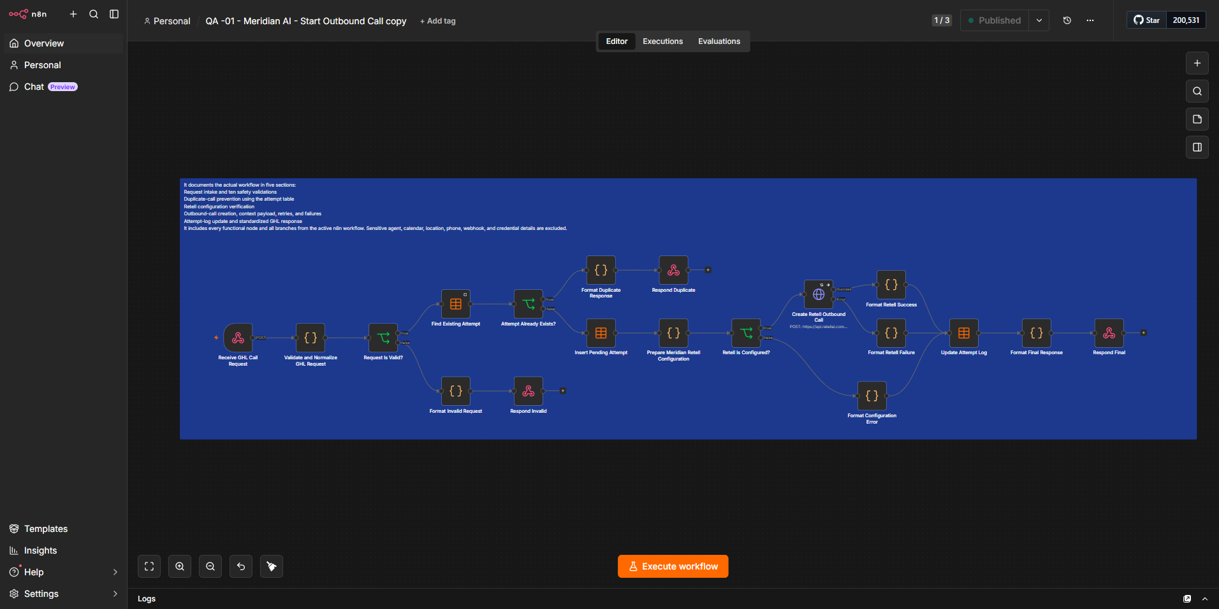Select the Prepare Meridian Retell Configuration node
Screen dimensions: 1219x609
(x=674, y=333)
